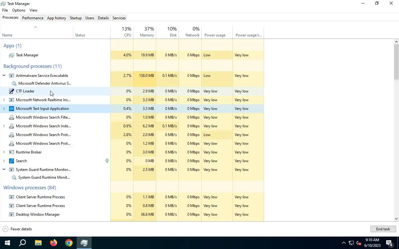Switch to the Startup tab
The height and width of the screenshot is (249, 399).
pos(75,18)
